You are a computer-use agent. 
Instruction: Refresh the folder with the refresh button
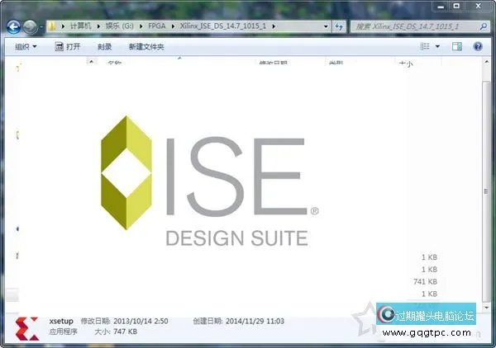tap(339, 26)
